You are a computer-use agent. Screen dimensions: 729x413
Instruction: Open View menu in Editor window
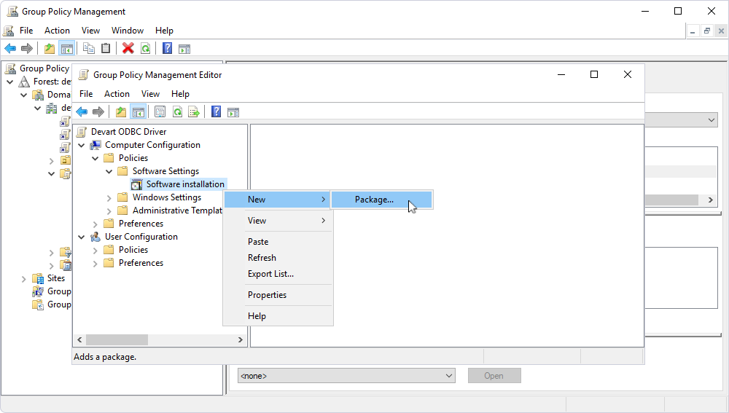(150, 94)
